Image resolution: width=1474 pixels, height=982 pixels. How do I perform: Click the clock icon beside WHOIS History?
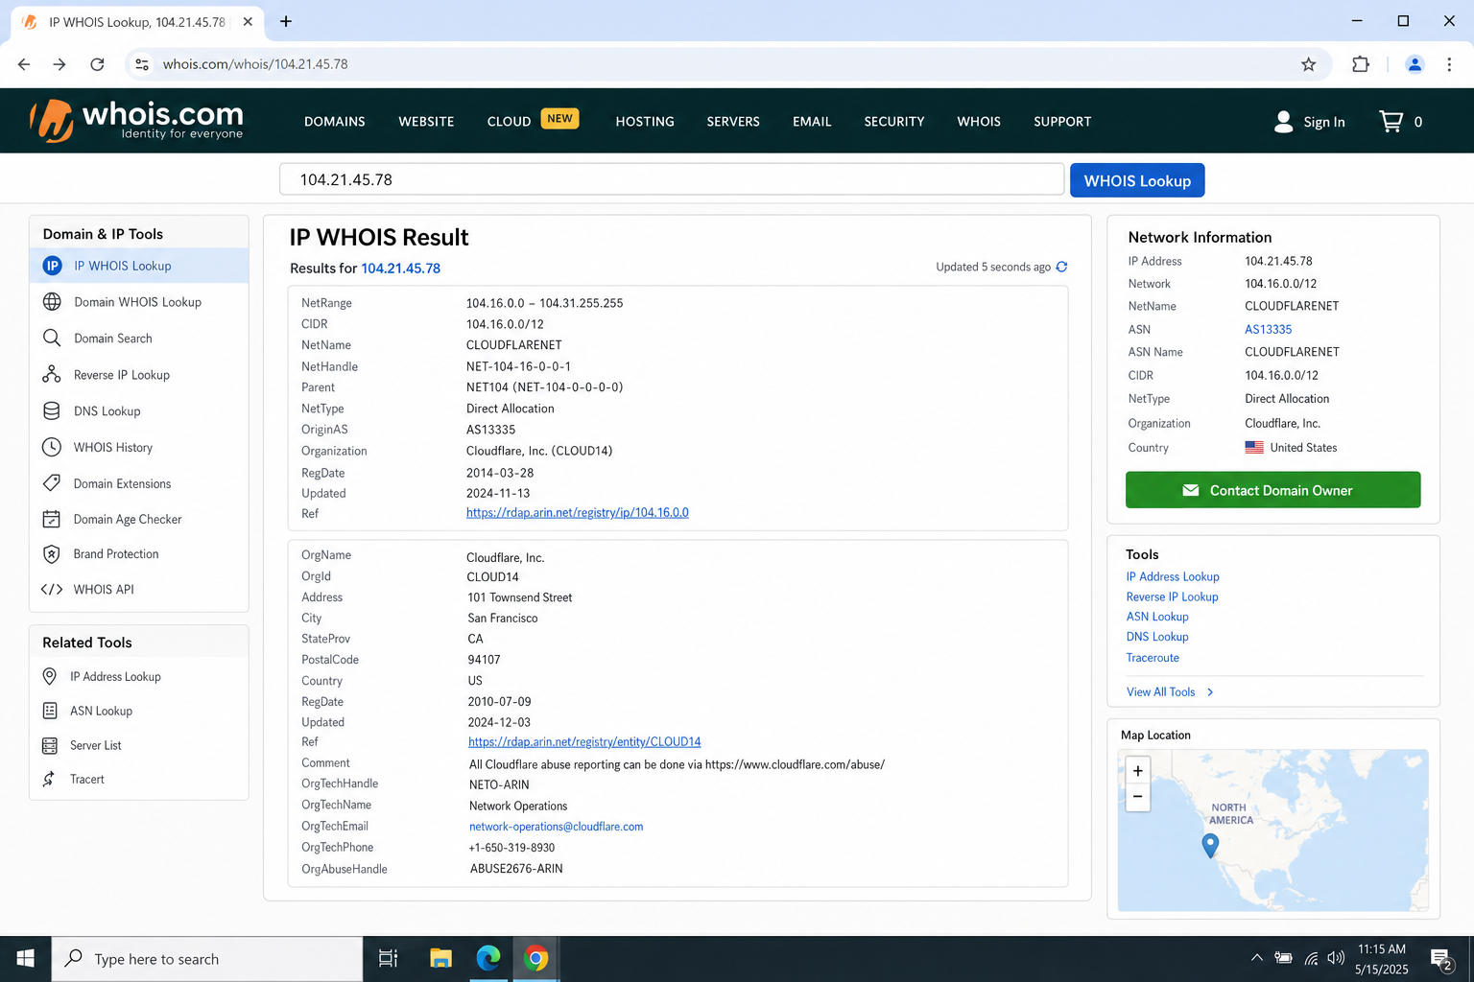(52, 447)
